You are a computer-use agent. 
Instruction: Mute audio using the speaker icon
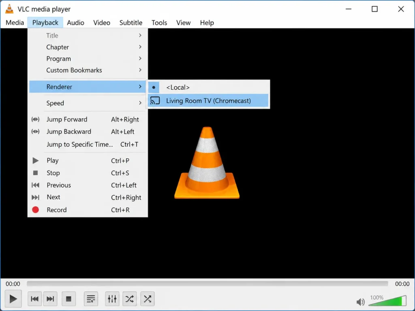click(360, 302)
